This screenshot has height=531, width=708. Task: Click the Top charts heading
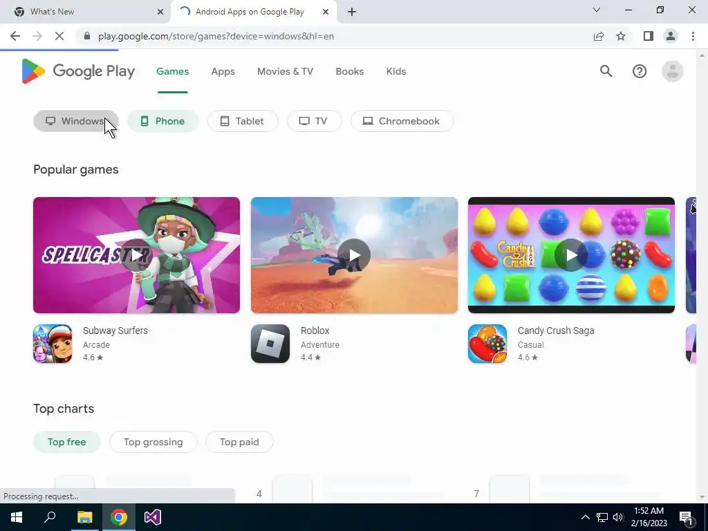(x=64, y=409)
